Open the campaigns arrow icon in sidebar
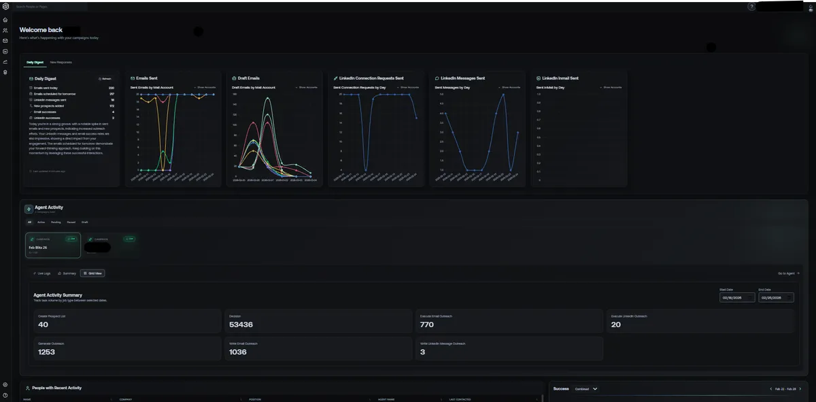 (5, 61)
